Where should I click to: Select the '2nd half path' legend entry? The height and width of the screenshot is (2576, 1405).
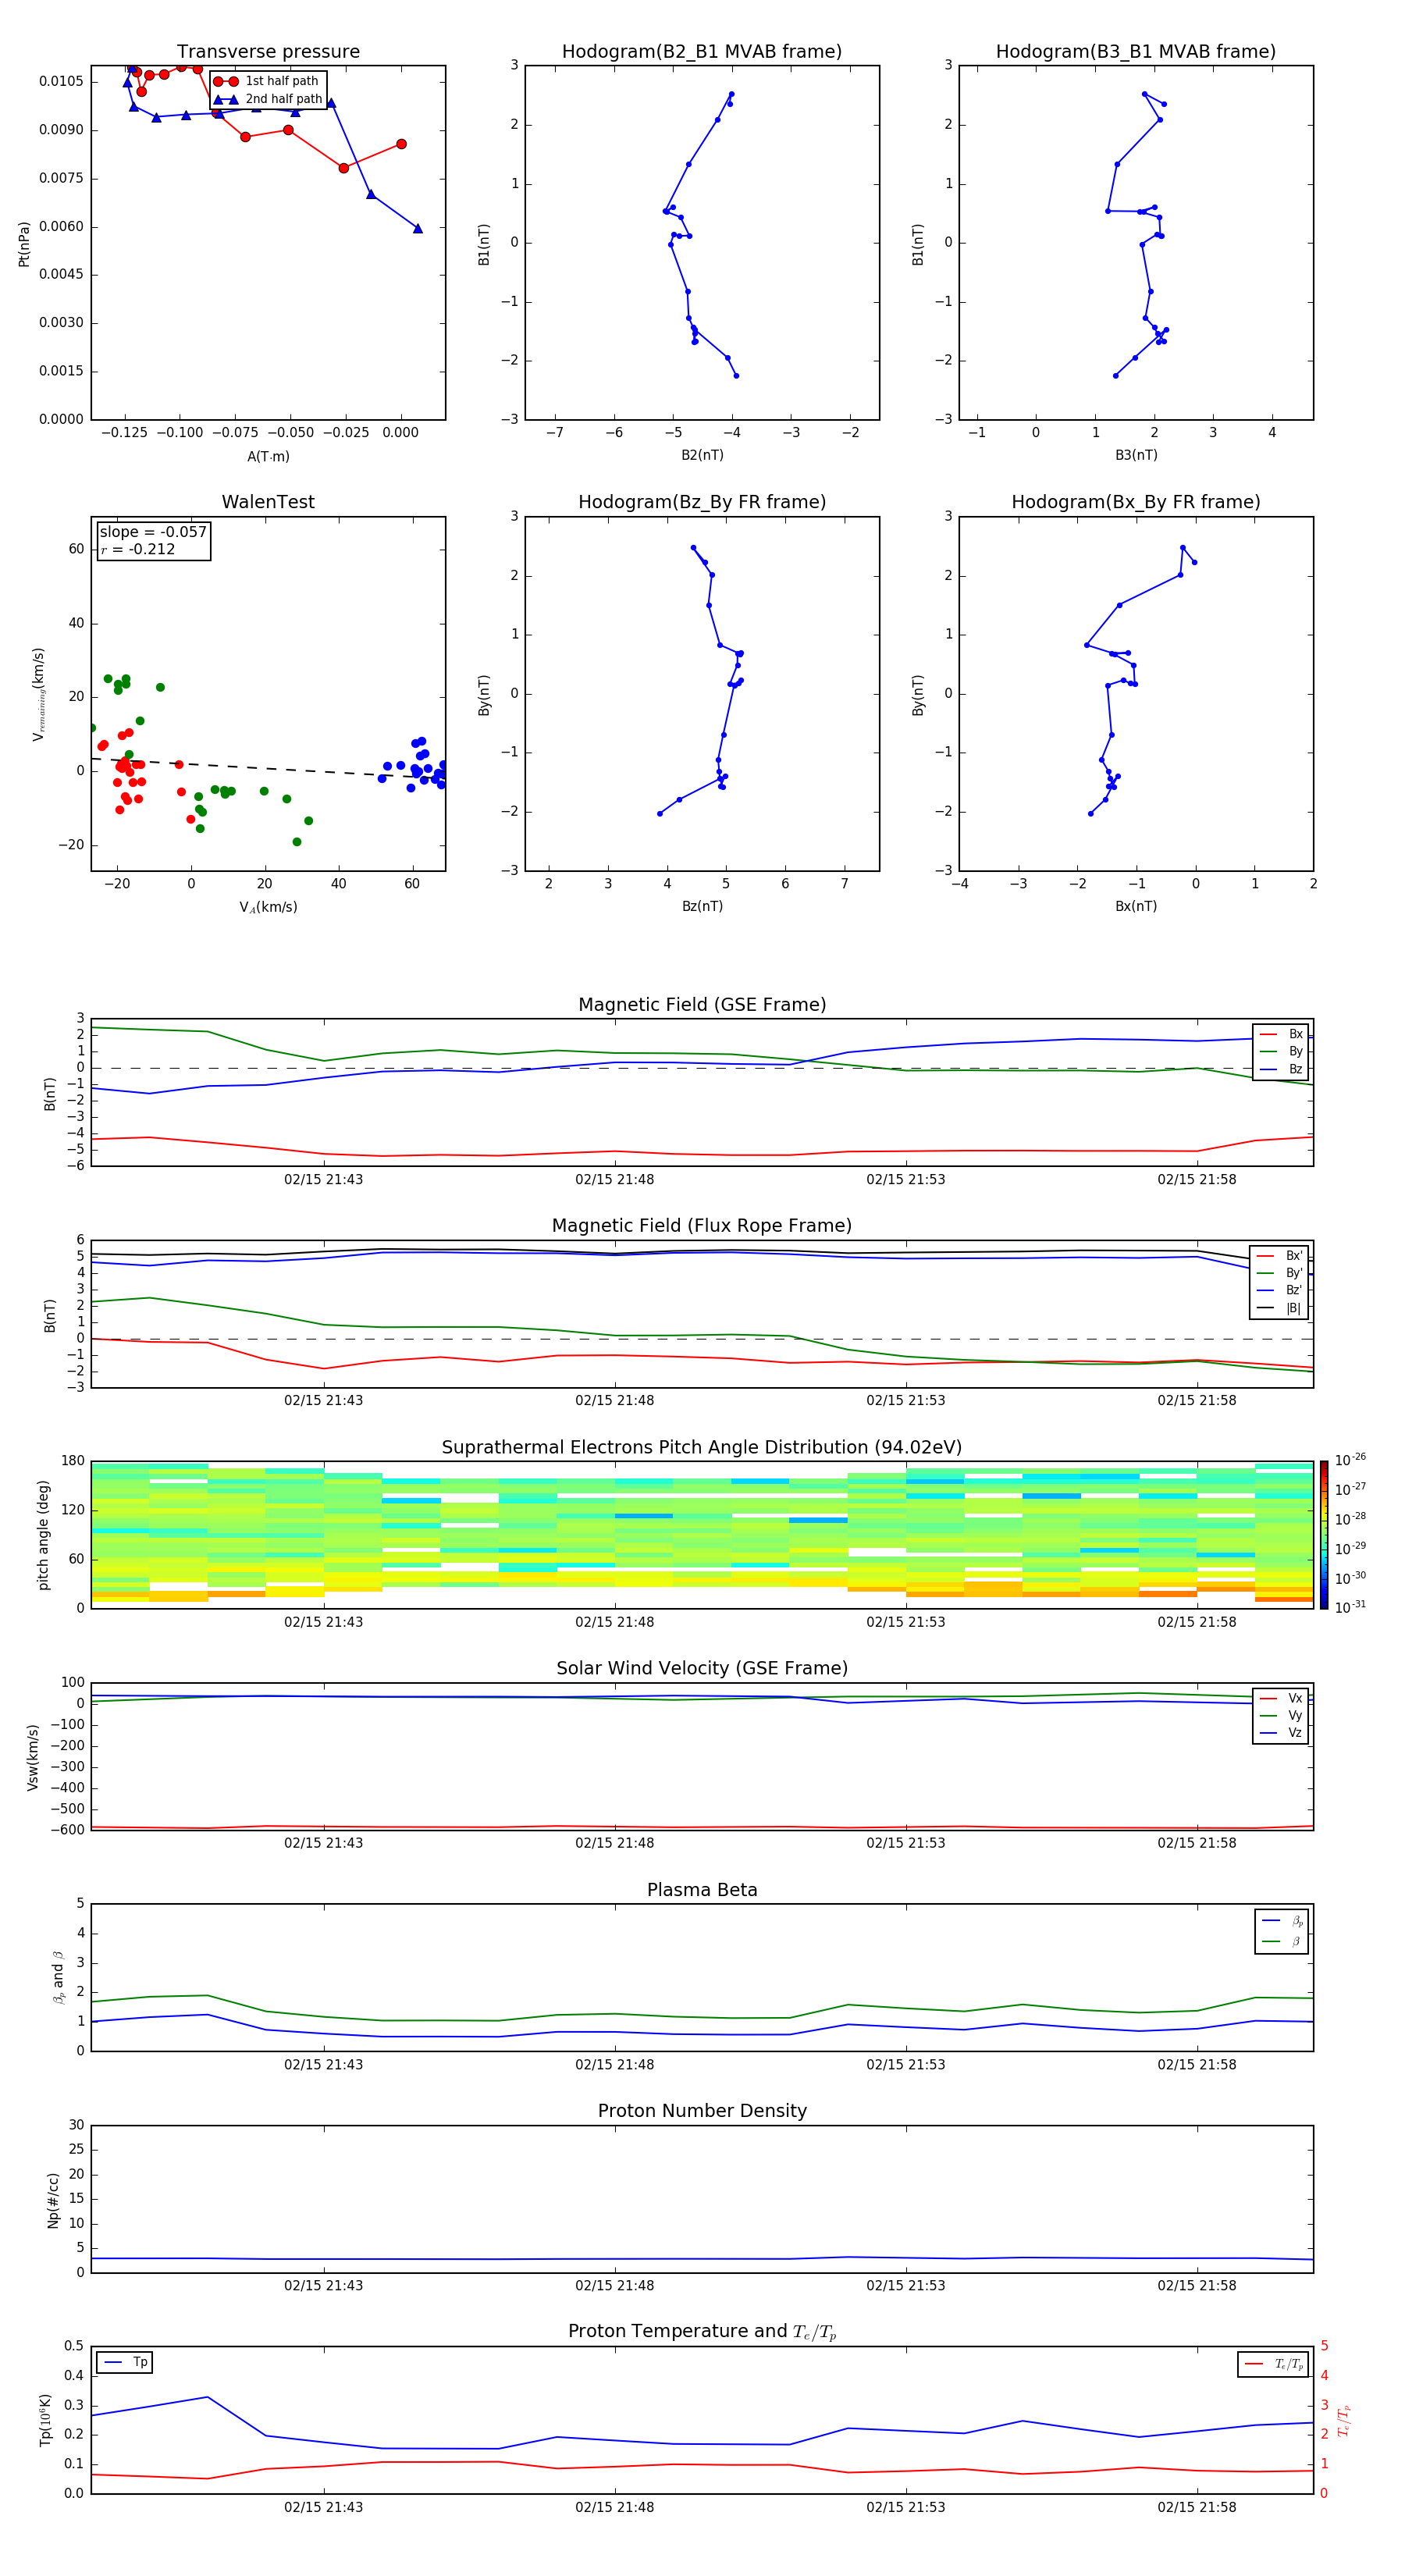coord(268,99)
